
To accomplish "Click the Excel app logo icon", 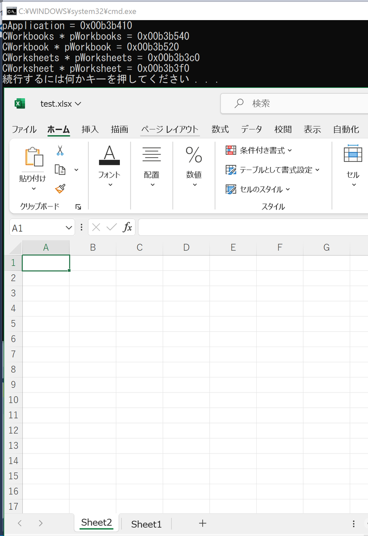I will pyautogui.click(x=19, y=103).
